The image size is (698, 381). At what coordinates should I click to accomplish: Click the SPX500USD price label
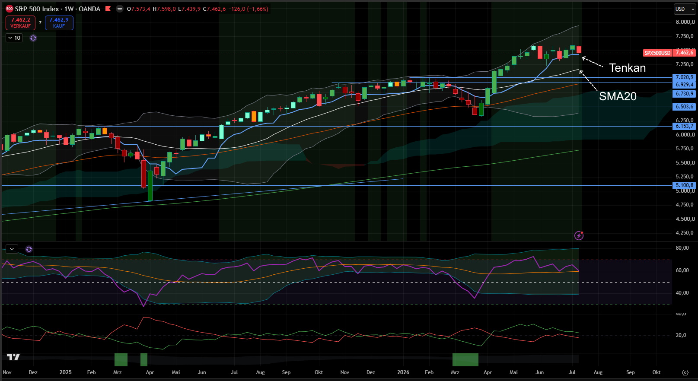click(x=657, y=53)
